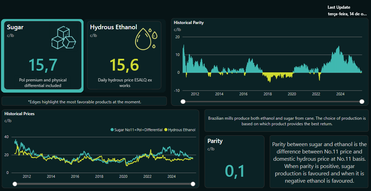Image resolution: width=371 pixels, height=191 pixels.
Task: Click right handle of Historical Prices slider
Action: point(193,184)
